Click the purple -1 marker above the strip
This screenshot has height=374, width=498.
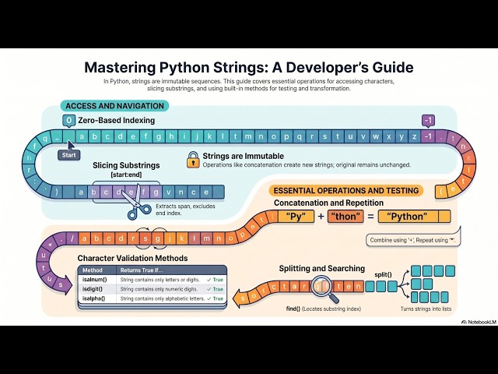point(428,121)
